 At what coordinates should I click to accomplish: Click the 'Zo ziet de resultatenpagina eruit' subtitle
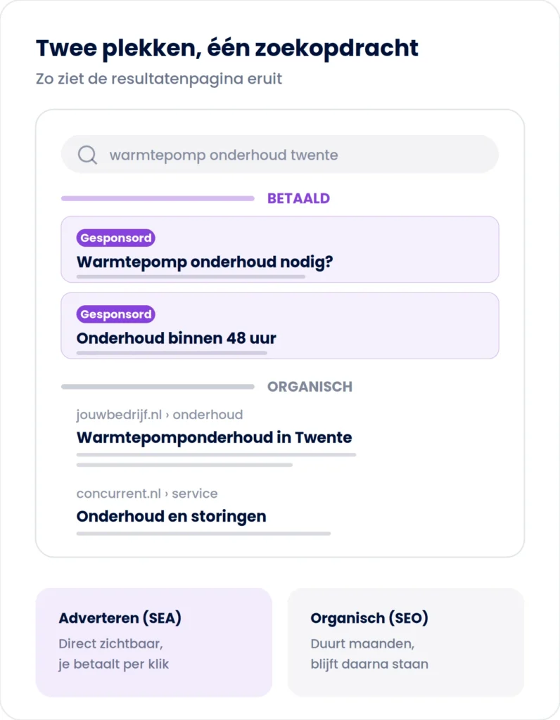(x=159, y=79)
